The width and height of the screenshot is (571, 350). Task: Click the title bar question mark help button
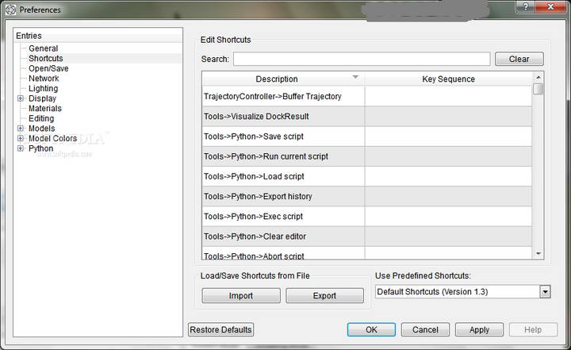pyautogui.click(x=526, y=7)
